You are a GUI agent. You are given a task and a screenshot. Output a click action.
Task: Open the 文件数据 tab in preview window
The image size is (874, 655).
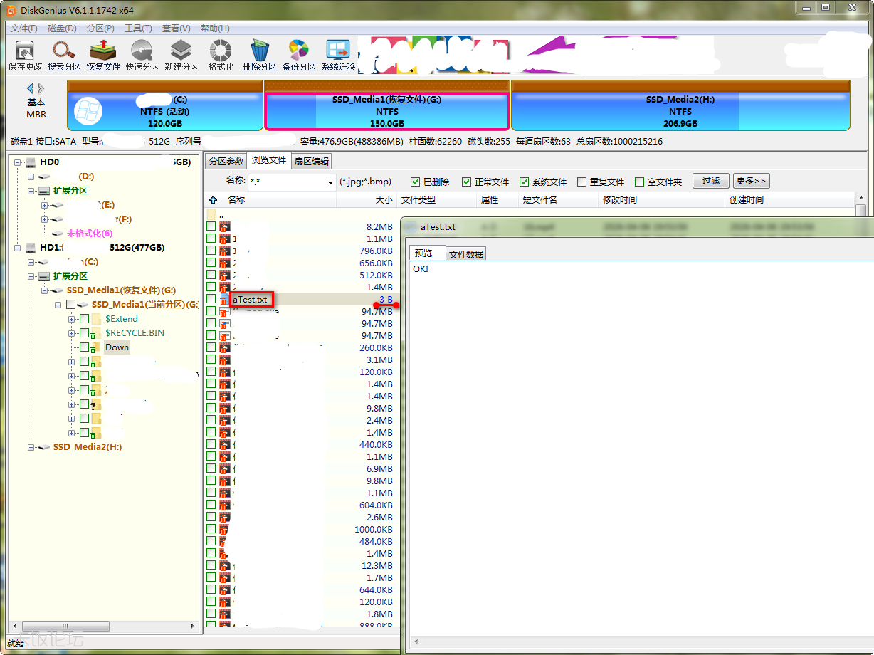[466, 254]
